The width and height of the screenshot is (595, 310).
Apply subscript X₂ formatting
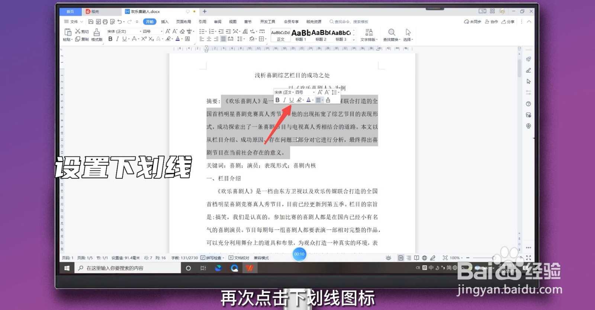tap(151, 39)
